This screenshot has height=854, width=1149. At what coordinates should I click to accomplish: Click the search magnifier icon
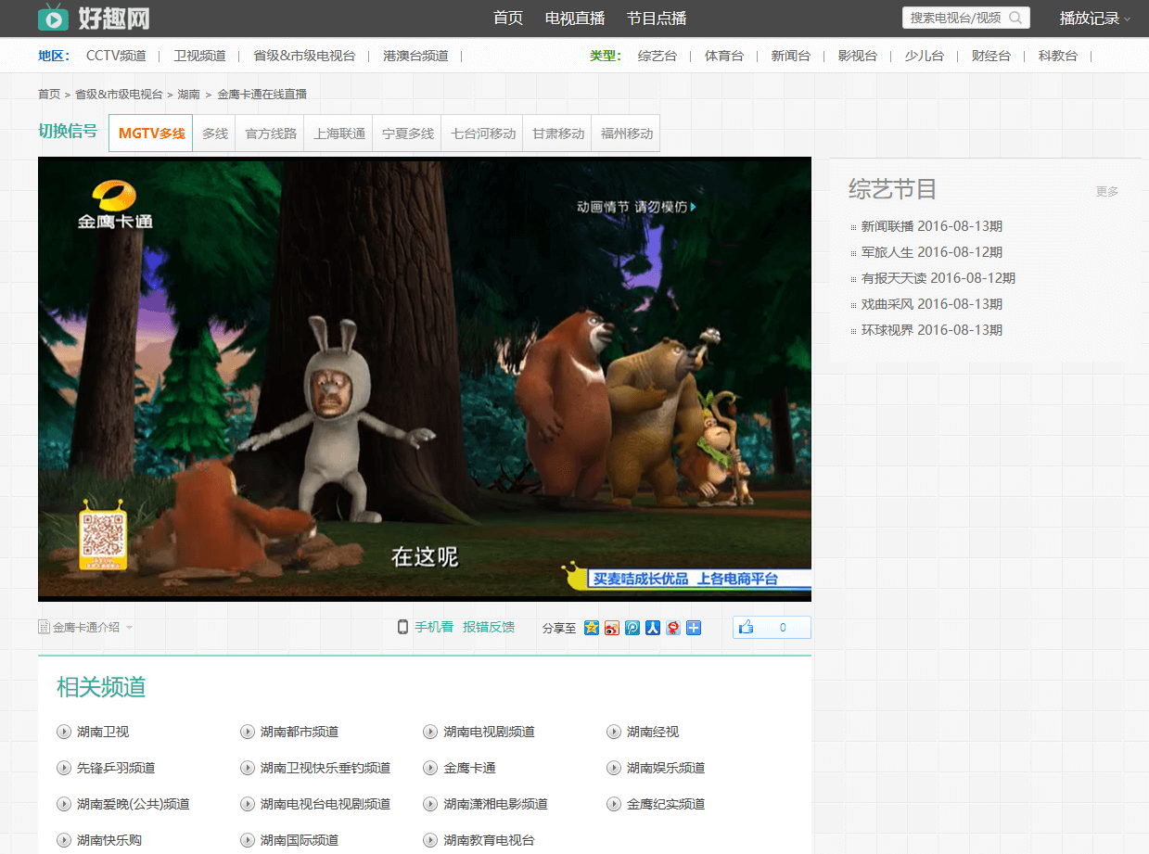pos(1015,18)
